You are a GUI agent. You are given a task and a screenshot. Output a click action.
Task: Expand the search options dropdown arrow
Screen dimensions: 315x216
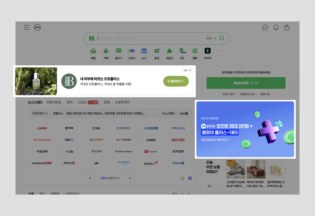tap(215, 38)
